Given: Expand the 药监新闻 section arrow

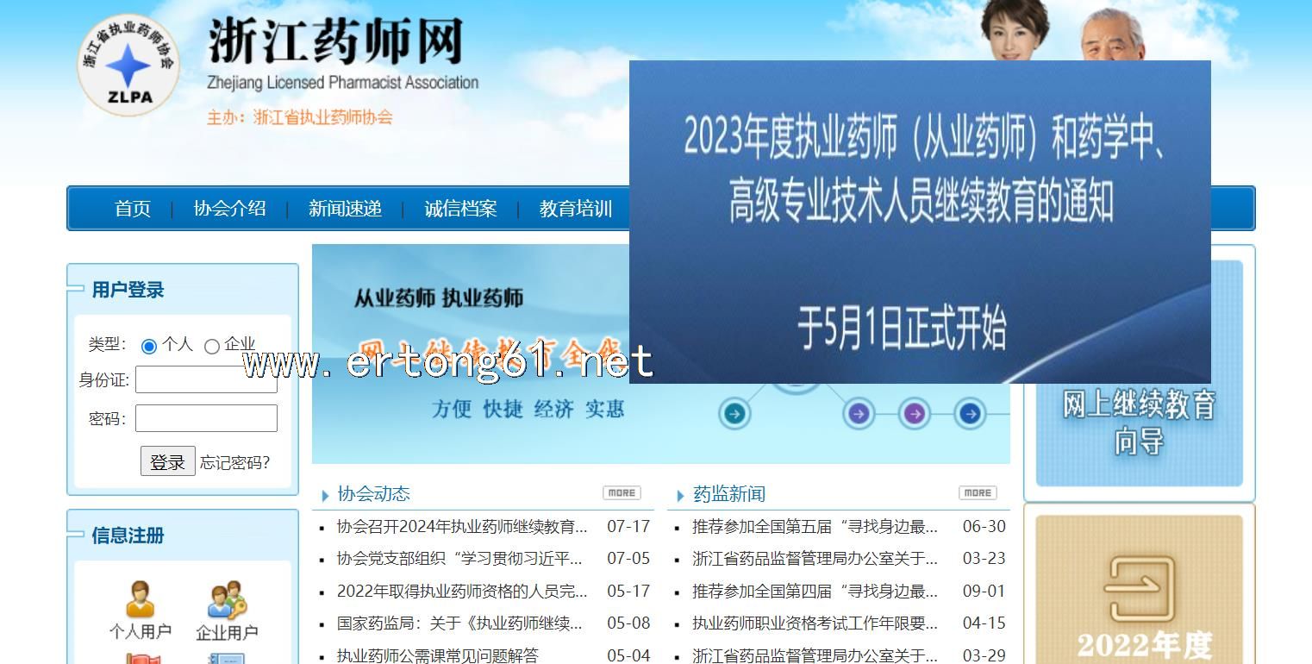Looking at the screenshot, I should tap(680, 495).
